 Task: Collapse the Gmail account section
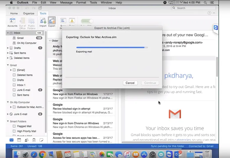tap(8, 65)
